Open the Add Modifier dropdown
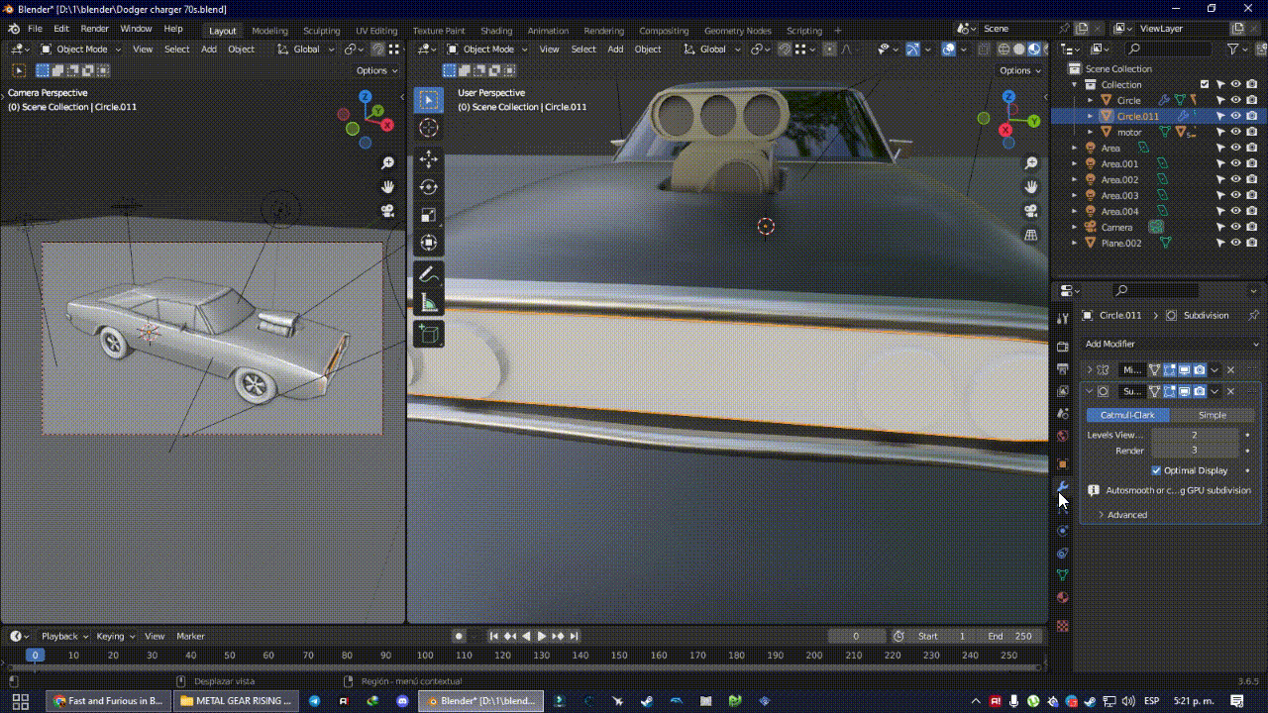 [x=1172, y=344]
